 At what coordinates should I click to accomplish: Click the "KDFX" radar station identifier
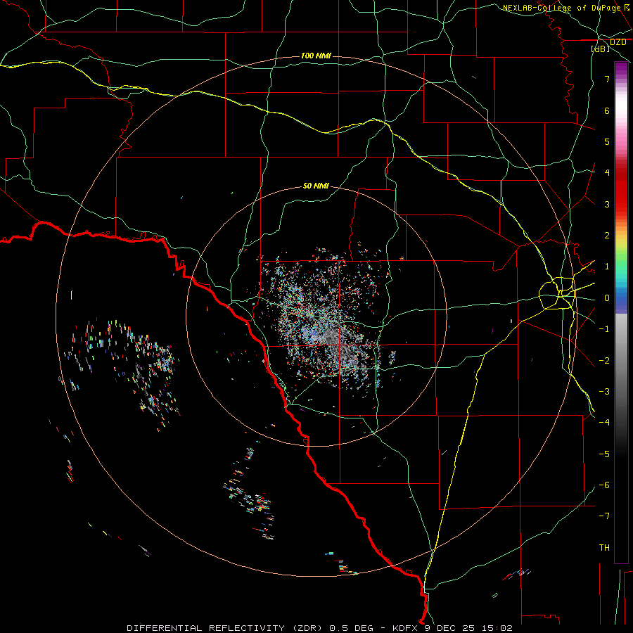[405, 628]
